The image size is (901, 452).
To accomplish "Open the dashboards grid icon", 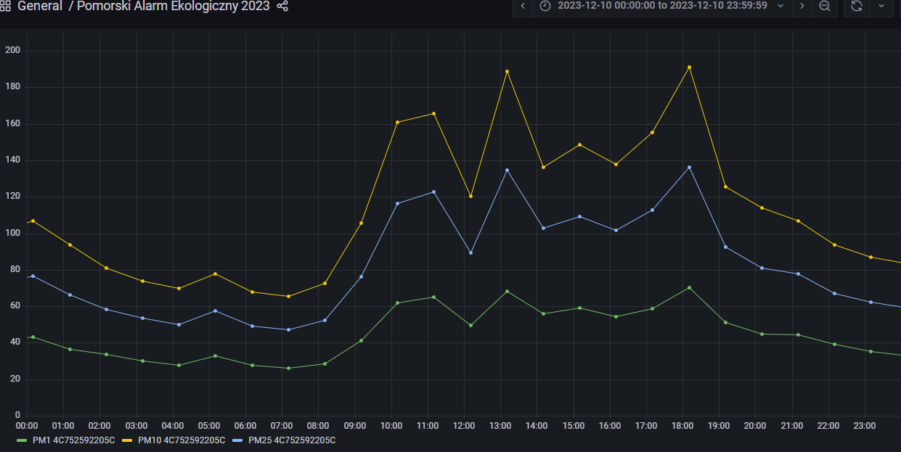I will [x=5, y=7].
